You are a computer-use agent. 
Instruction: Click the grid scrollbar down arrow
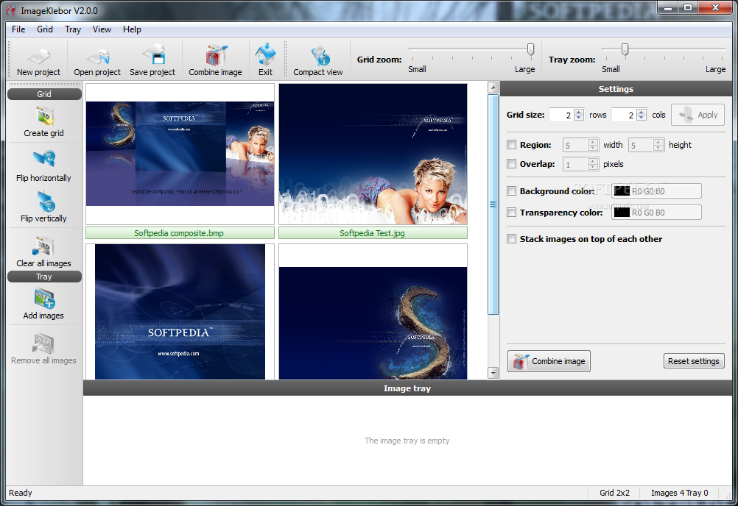pos(493,373)
